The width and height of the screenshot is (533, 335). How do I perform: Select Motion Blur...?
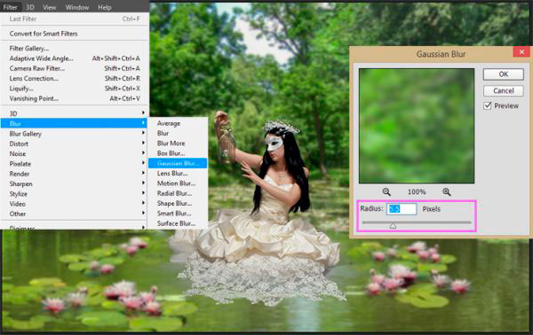[x=178, y=183]
